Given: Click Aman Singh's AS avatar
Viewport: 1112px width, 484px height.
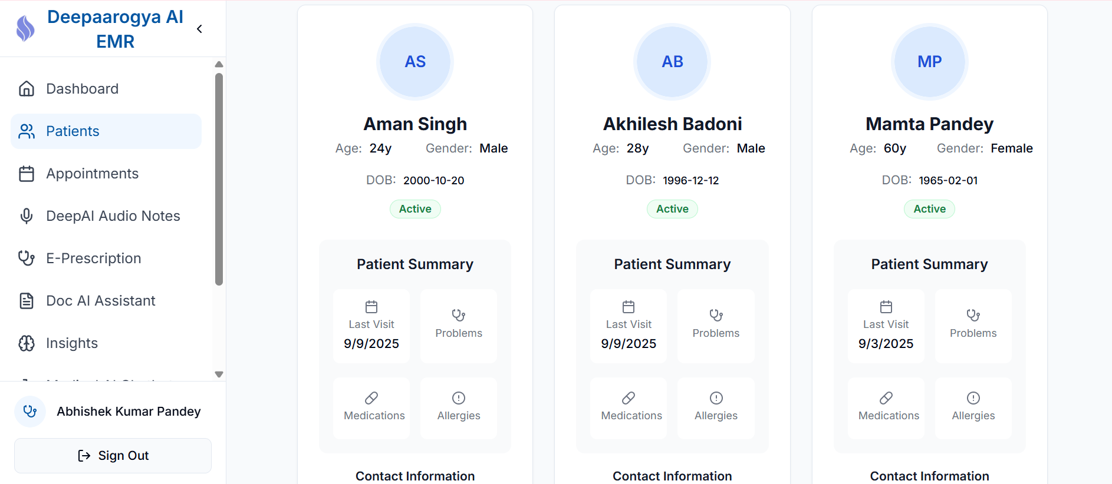Looking at the screenshot, I should 415,62.
